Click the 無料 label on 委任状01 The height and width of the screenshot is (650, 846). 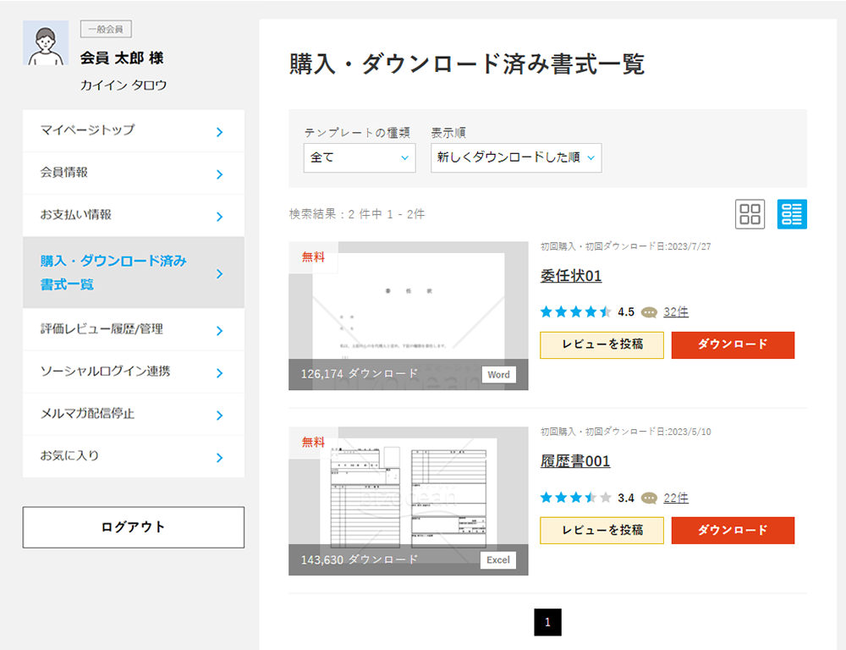(314, 257)
